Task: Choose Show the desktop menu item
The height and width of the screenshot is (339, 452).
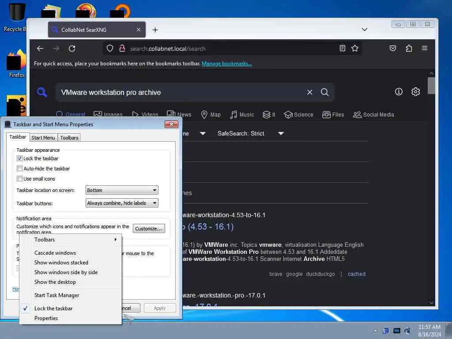Action: [71, 282]
